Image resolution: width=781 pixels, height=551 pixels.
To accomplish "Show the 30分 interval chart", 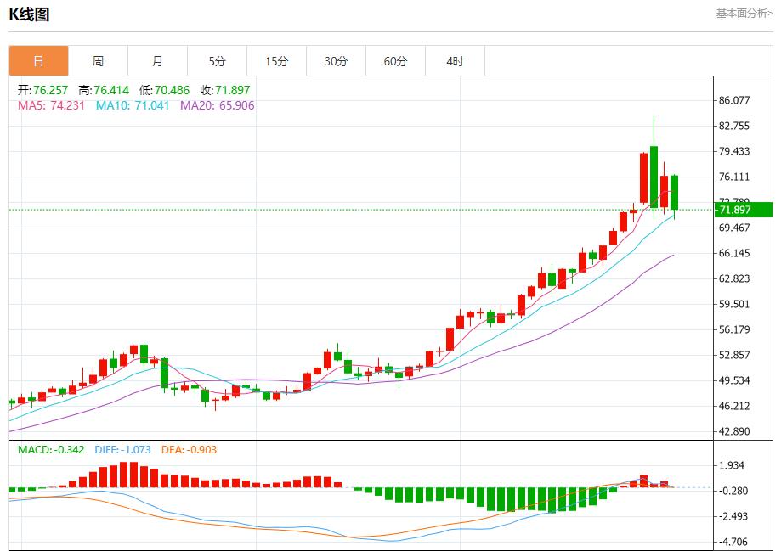I will coord(336,61).
